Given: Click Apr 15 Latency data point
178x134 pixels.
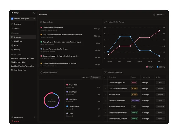Looking at the screenshot, I should point(159,56).
